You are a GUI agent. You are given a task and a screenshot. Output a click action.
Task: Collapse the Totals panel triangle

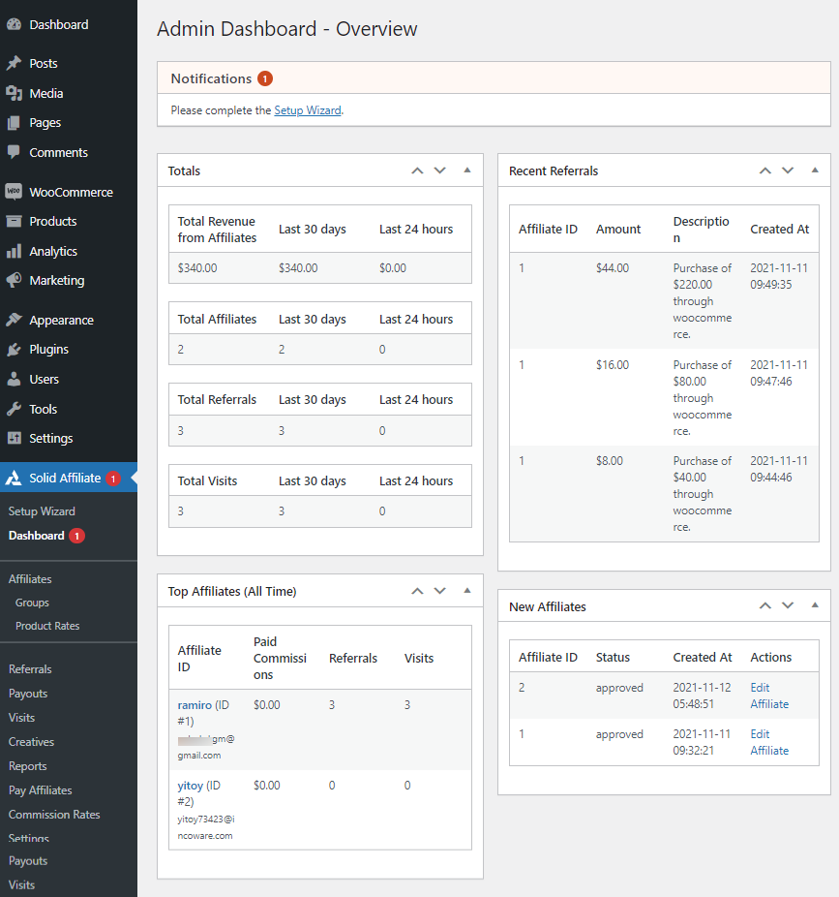(x=467, y=170)
